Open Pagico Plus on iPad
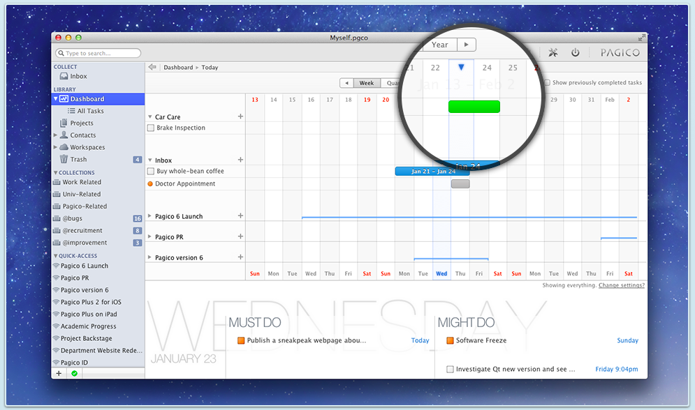 point(89,314)
